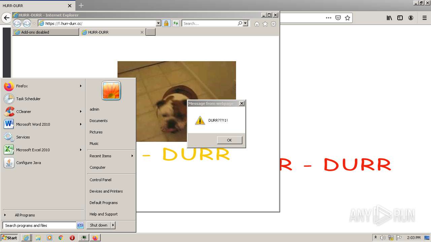Go to IE home page icon

[257, 24]
